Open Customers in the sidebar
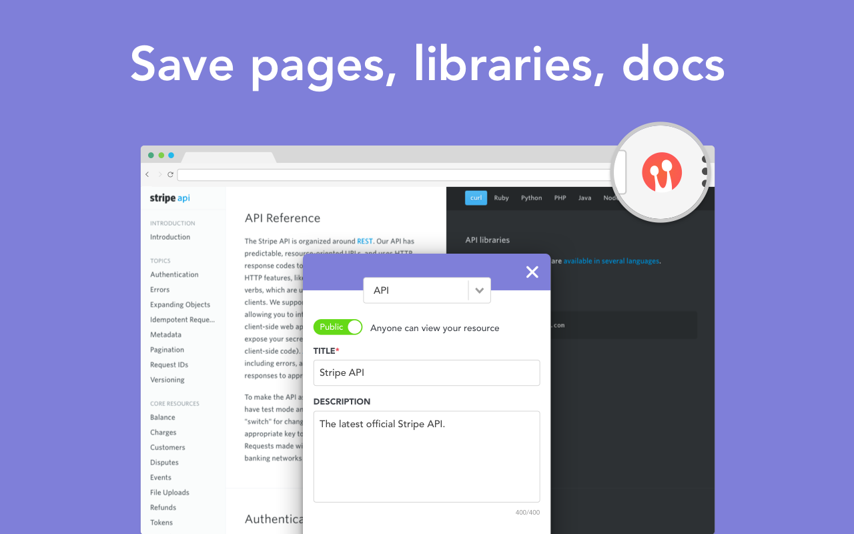This screenshot has width=854, height=534. 167,447
